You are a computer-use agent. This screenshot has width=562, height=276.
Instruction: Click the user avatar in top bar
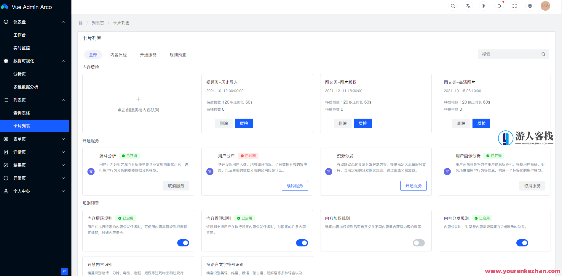tap(545, 6)
